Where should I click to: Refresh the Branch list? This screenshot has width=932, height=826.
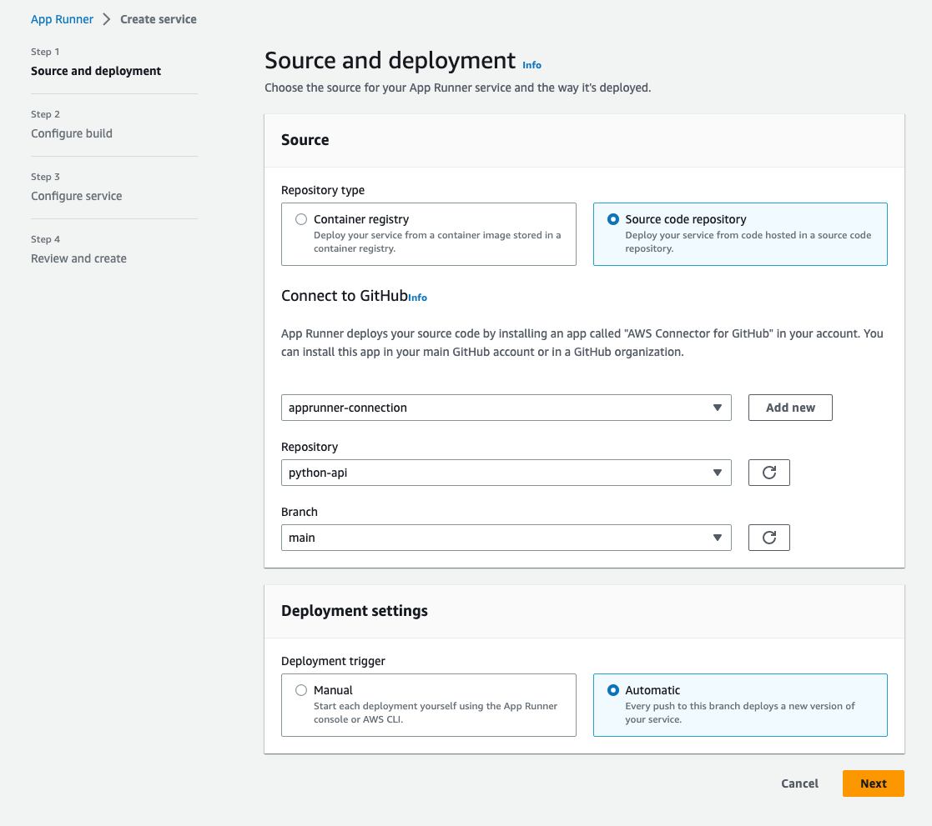point(768,538)
